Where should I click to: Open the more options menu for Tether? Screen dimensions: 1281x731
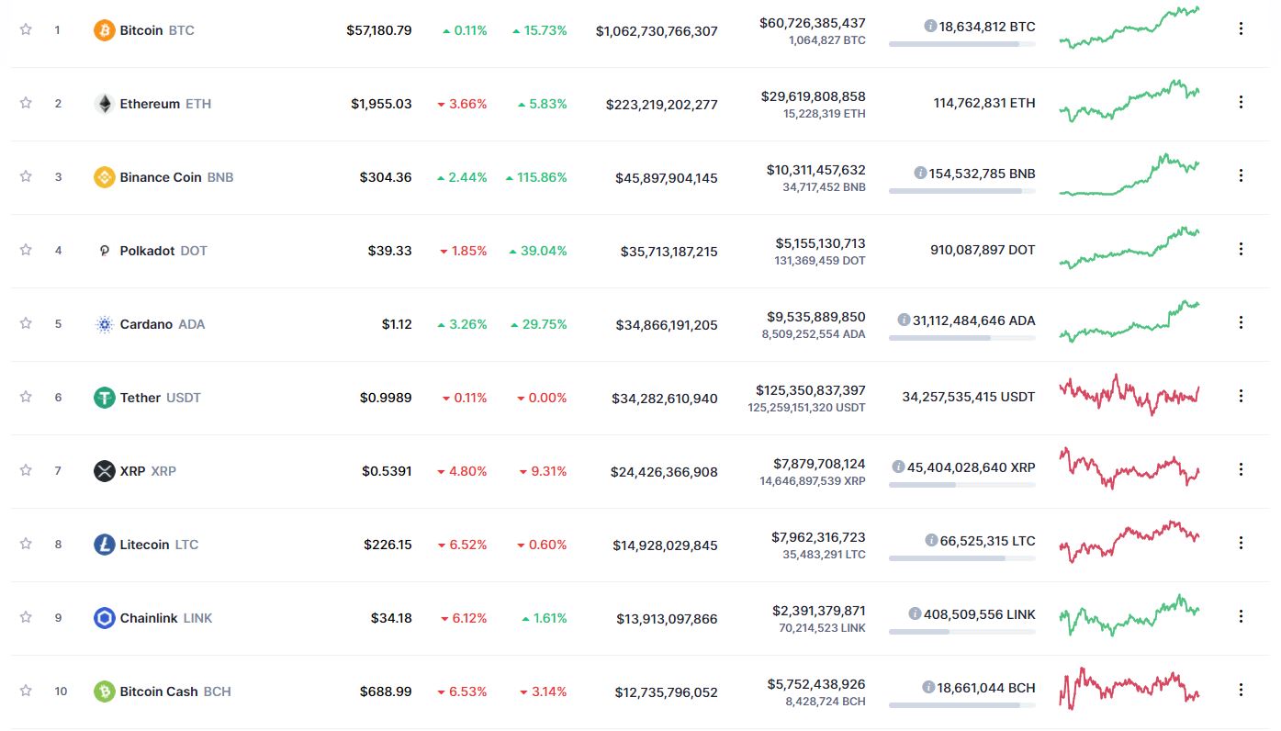pos(1241,396)
